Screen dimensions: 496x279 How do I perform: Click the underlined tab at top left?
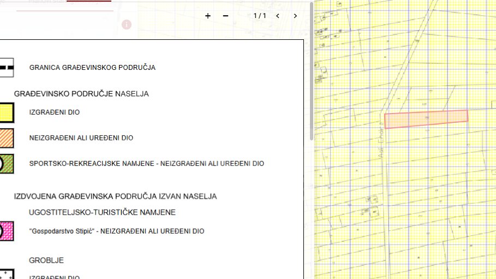click(64, 4)
